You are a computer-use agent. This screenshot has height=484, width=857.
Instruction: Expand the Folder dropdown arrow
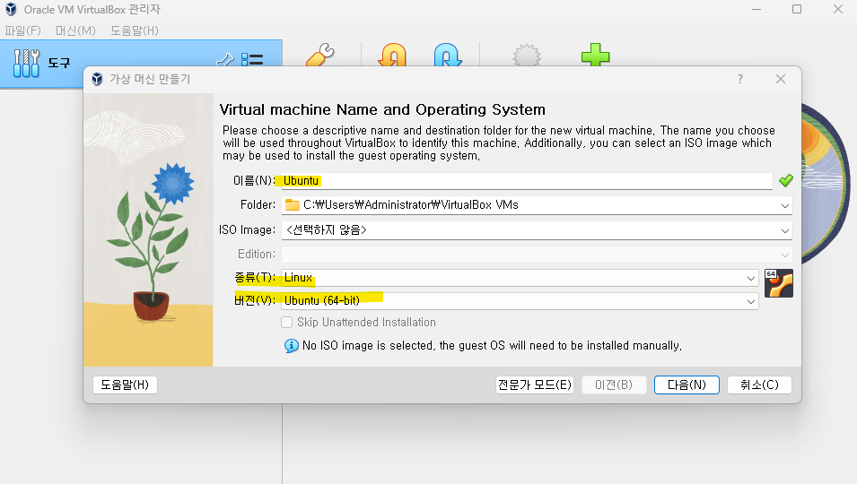pyautogui.click(x=785, y=206)
